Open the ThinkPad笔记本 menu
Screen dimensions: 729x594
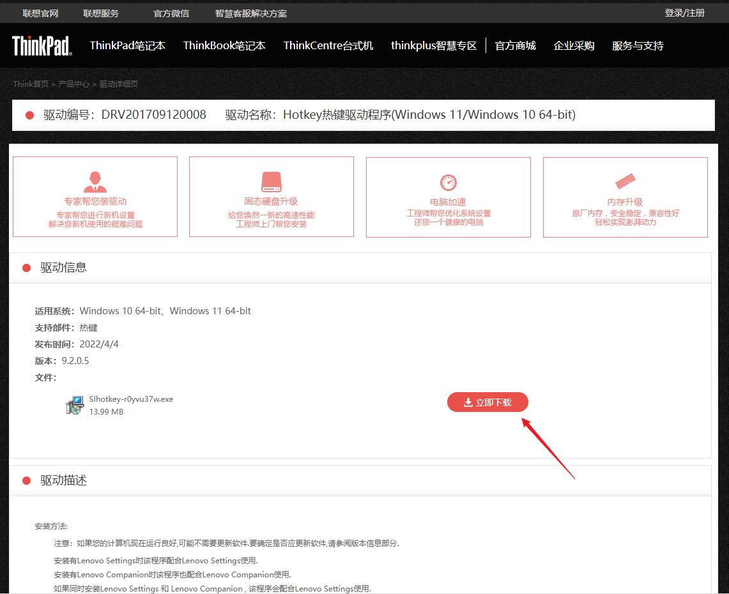(127, 45)
